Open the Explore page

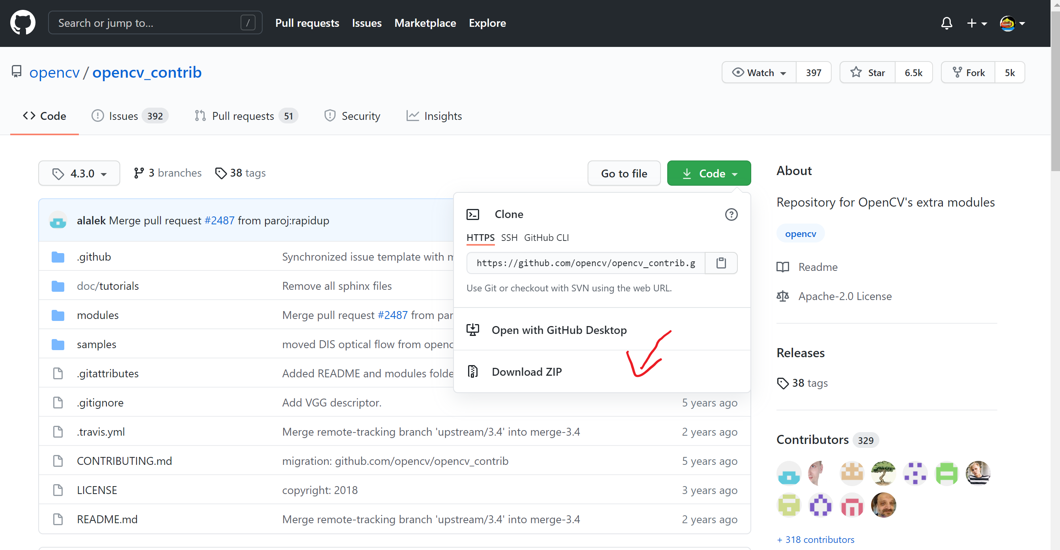pyautogui.click(x=487, y=23)
